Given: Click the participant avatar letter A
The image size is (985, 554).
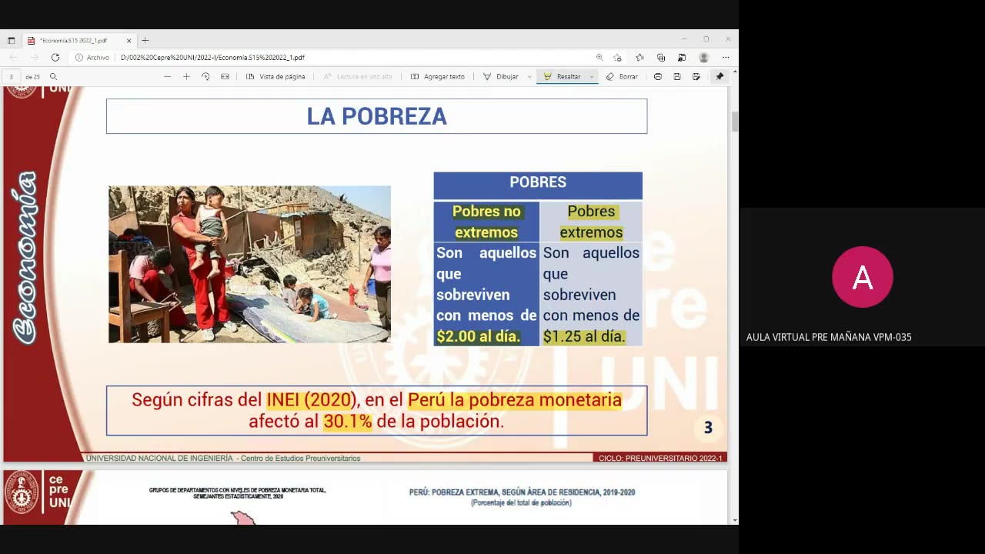Looking at the screenshot, I should 863,277.
